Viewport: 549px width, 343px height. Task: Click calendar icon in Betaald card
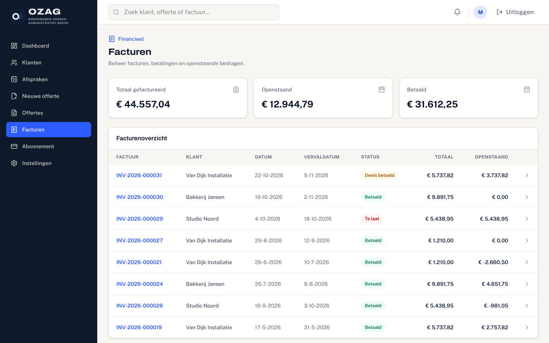pyautogui.click(x=527, y=90)
